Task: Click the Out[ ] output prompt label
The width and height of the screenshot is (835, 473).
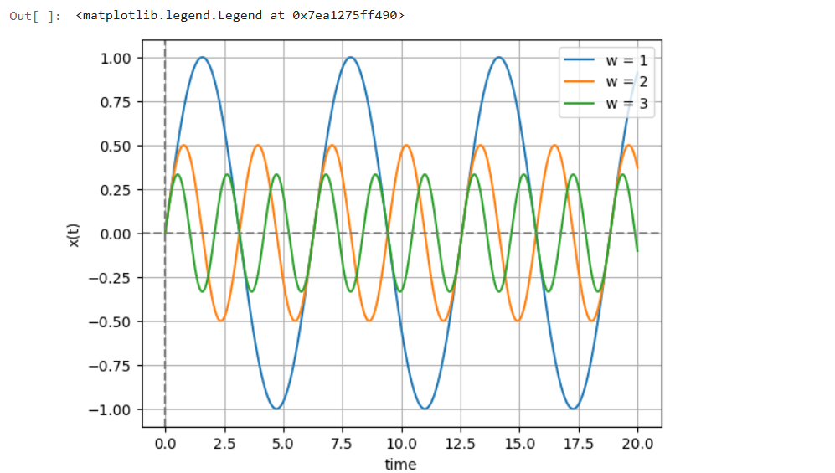Action: tap(35, 15)
